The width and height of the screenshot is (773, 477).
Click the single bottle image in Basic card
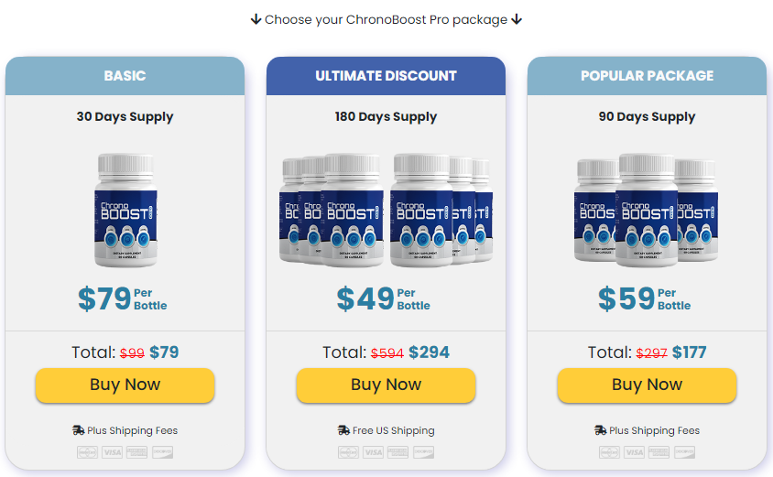[125, 211]
